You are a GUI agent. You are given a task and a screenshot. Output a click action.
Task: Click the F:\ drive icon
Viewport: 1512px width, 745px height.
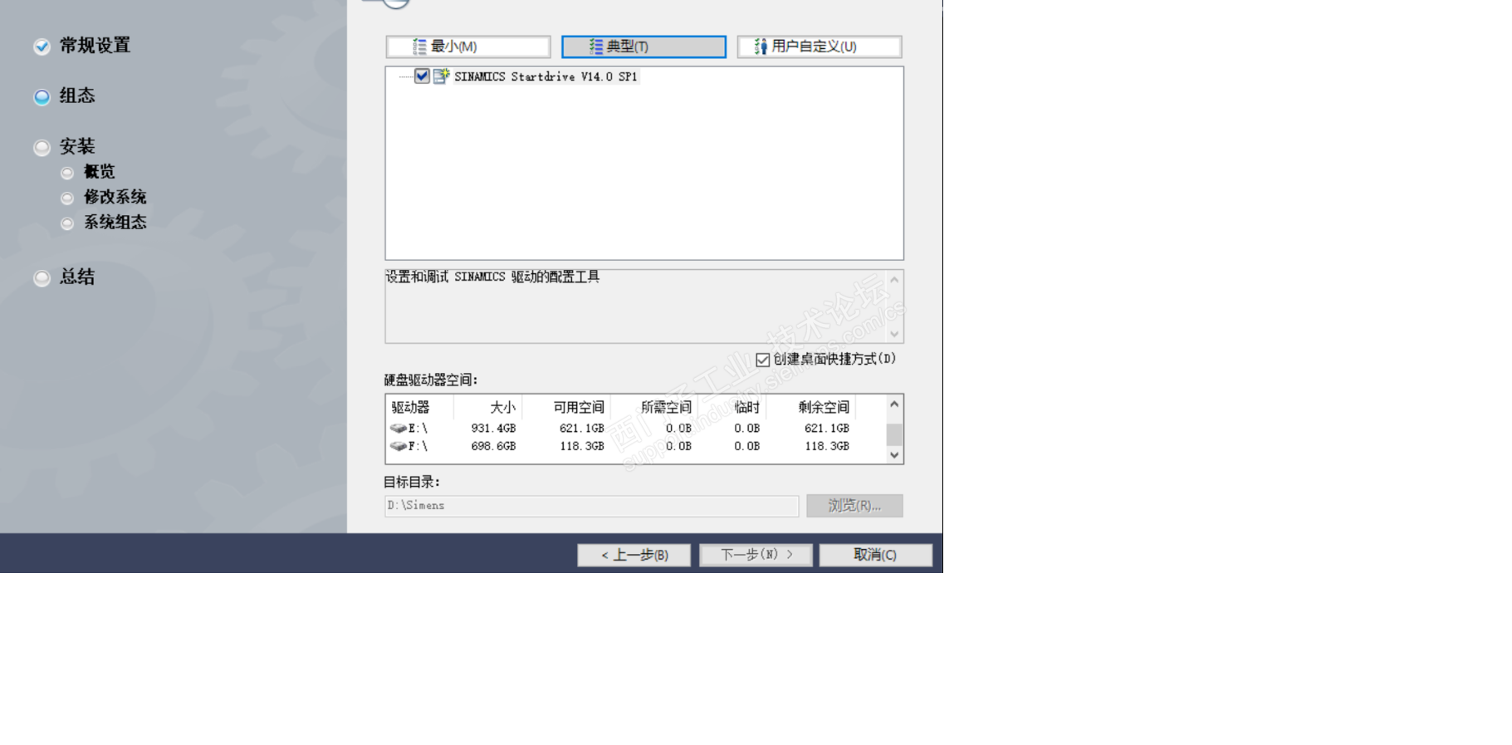click(x=399, y=446)
